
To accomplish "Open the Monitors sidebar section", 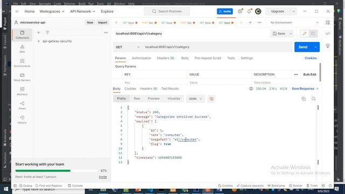I will (x=22, y=91).
